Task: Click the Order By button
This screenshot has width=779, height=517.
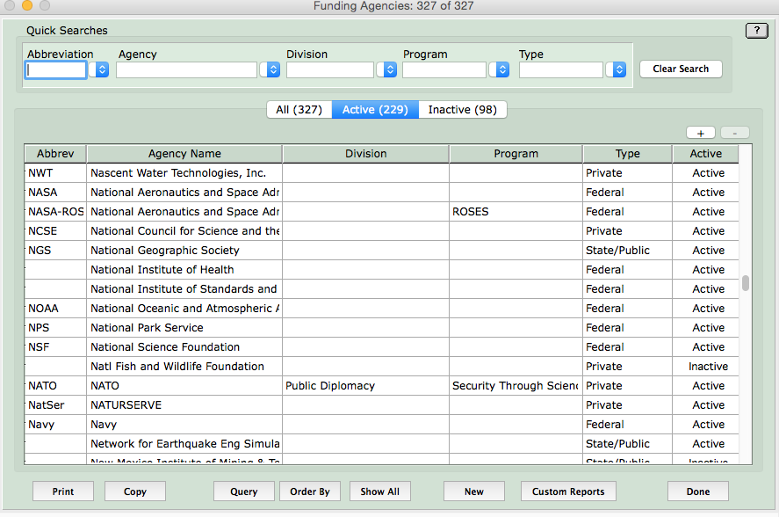Action: pos(310,492)
